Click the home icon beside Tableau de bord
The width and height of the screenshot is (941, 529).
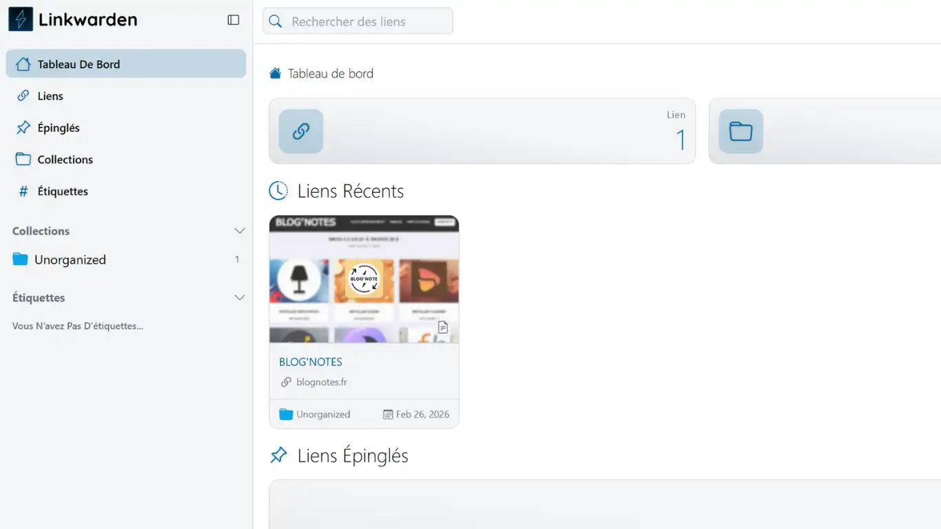click(x=276, y=74)
